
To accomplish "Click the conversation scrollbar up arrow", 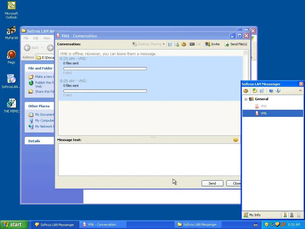I will (x=245, y=52).
